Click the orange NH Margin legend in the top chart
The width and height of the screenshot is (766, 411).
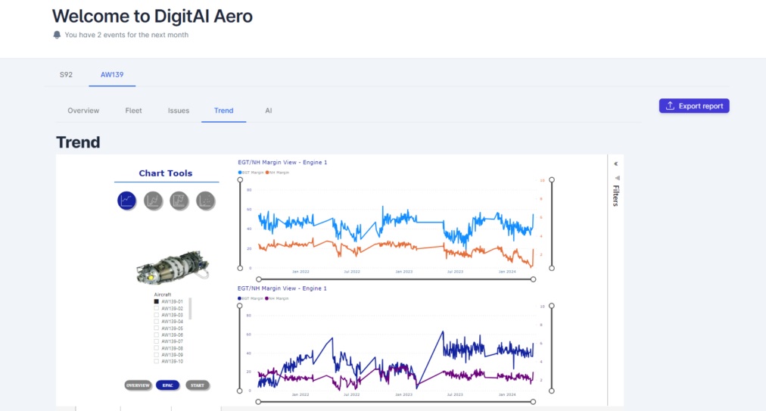(x=277, y=173)
